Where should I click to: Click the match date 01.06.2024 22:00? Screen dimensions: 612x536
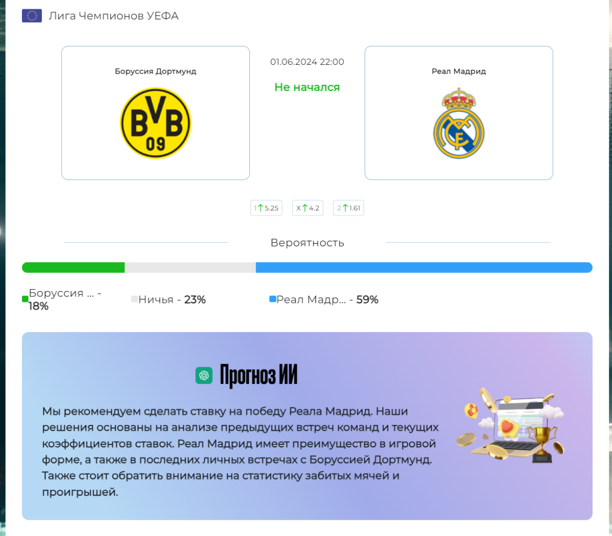click(x=307, y=62)
